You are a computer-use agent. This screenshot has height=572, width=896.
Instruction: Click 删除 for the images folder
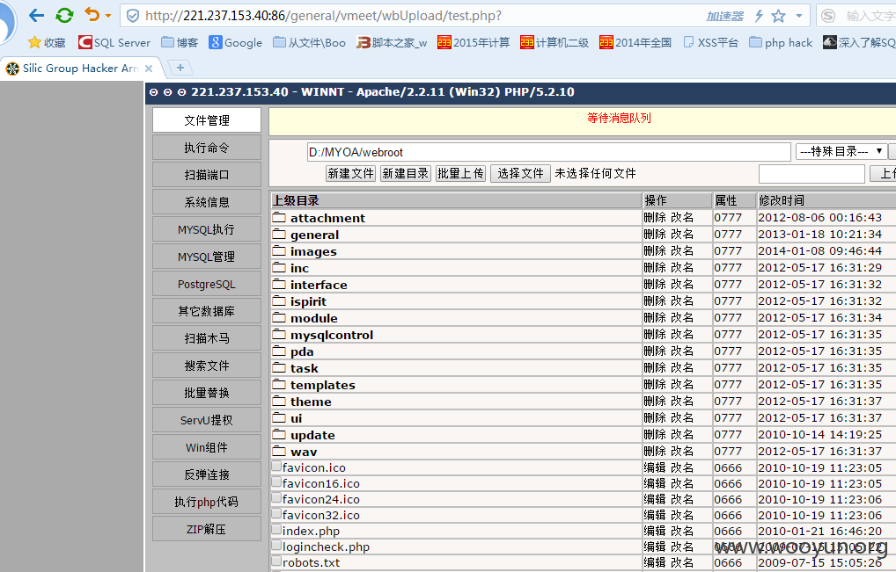pos(655,251)
